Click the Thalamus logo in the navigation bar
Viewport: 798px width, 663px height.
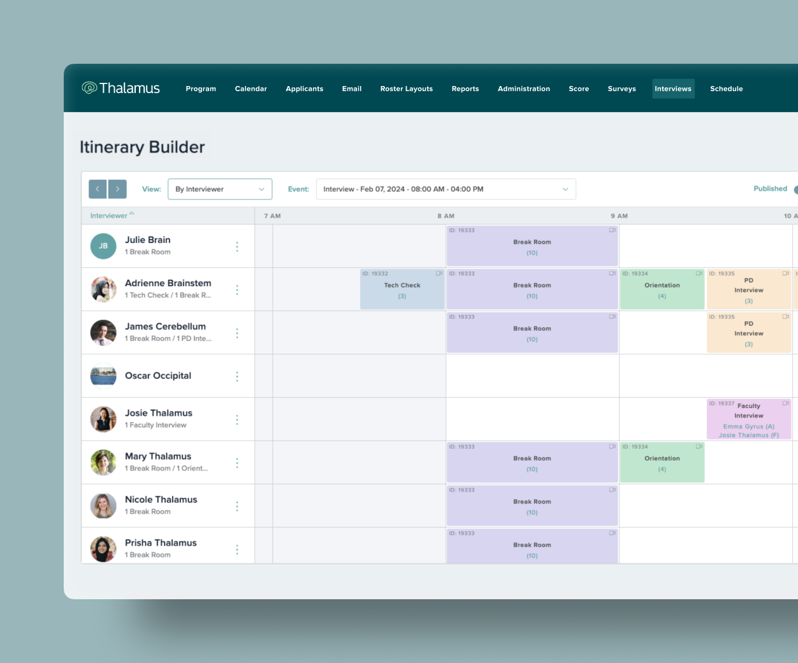(120, 88)
